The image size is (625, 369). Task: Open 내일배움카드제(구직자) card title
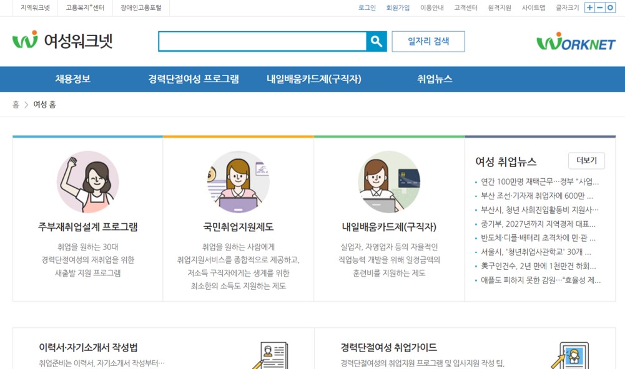389,227
